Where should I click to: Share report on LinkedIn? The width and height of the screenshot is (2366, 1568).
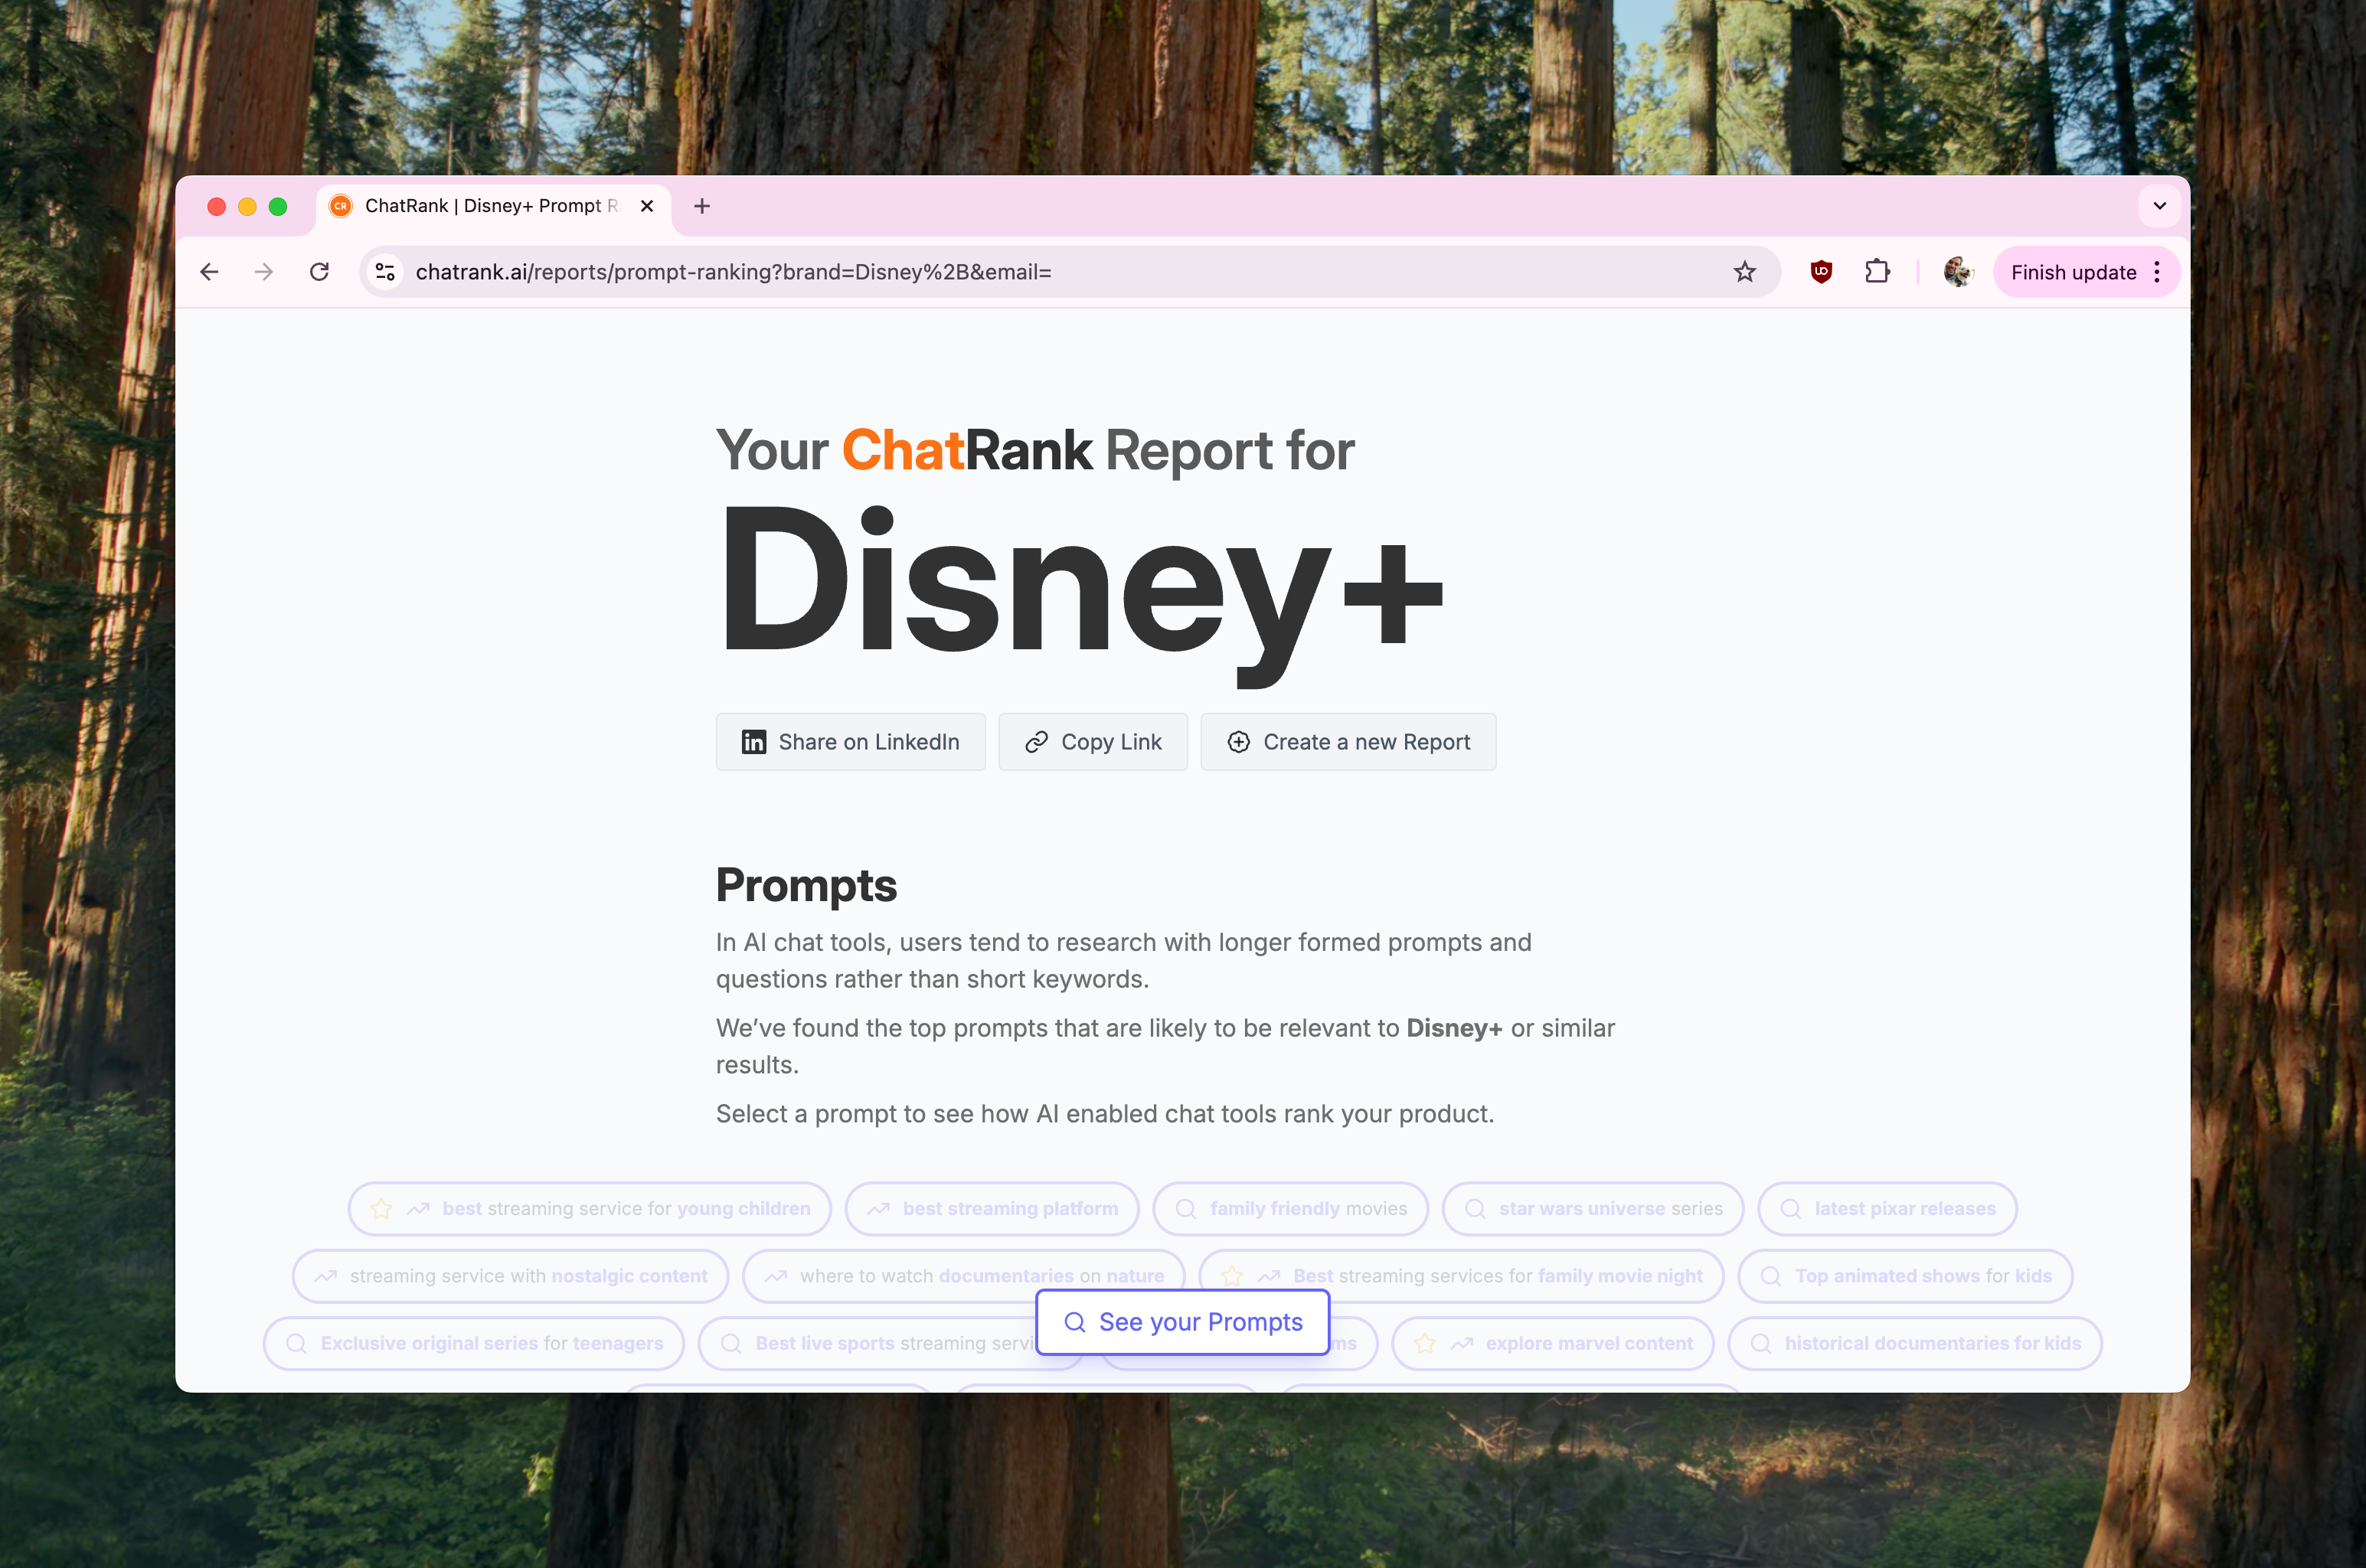coord(851,742)
